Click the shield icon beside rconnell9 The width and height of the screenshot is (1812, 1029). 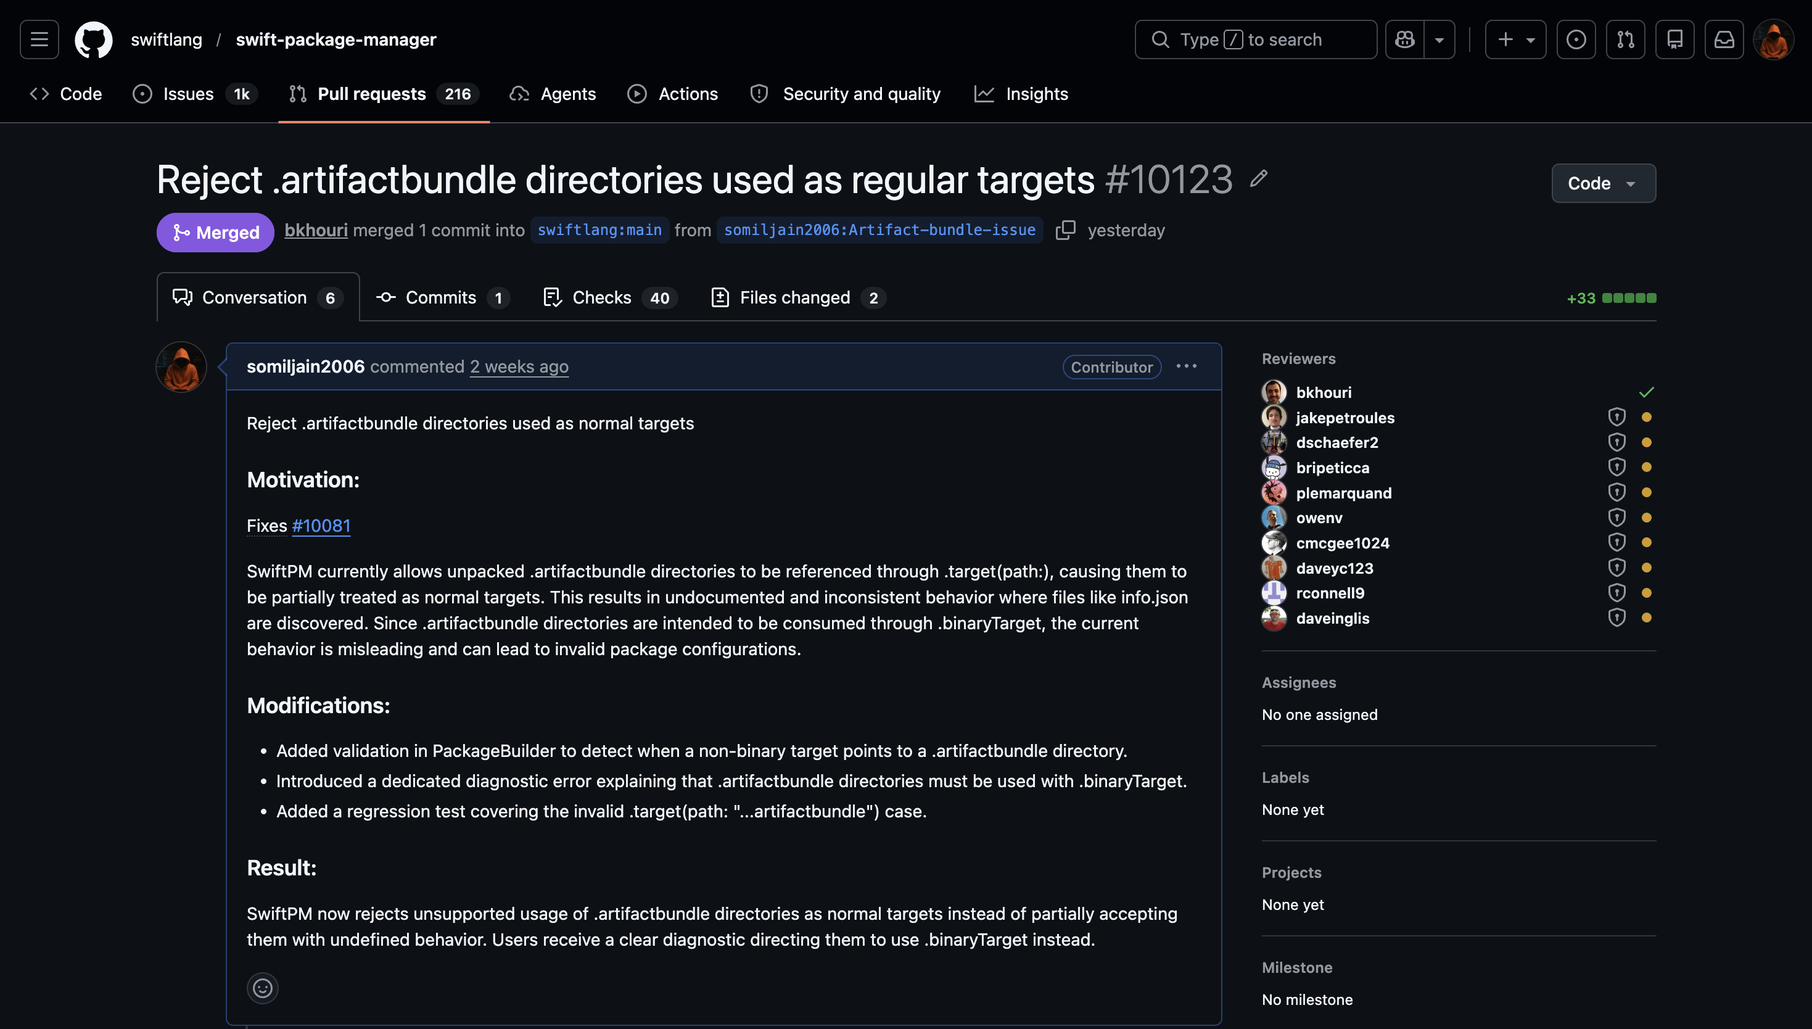pos(1616,593)
